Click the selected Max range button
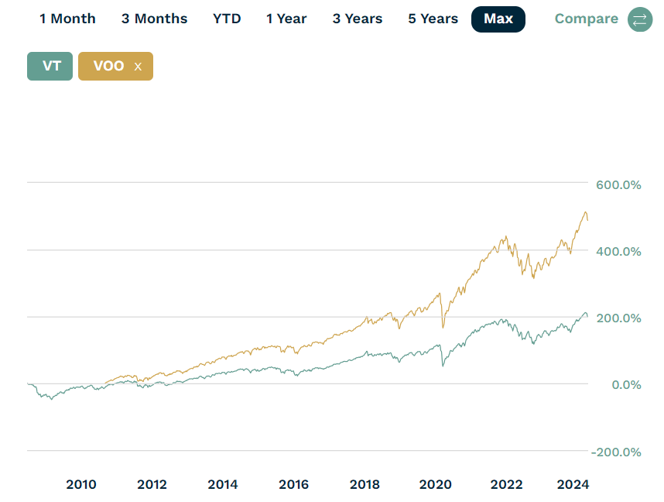Image resolution: width=664 pixels, height=502 pixels. click(x=498, y=19)
